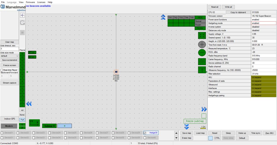
Task: Expand the Misc. settings row
Action: [263, 92]
